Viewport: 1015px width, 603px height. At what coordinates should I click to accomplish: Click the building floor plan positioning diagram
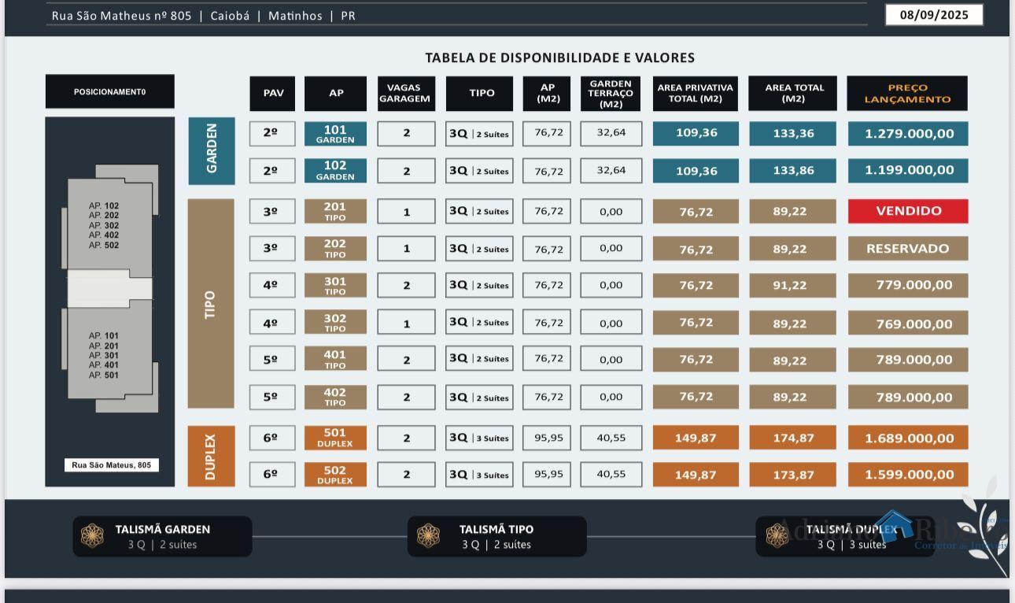(110, 287)
